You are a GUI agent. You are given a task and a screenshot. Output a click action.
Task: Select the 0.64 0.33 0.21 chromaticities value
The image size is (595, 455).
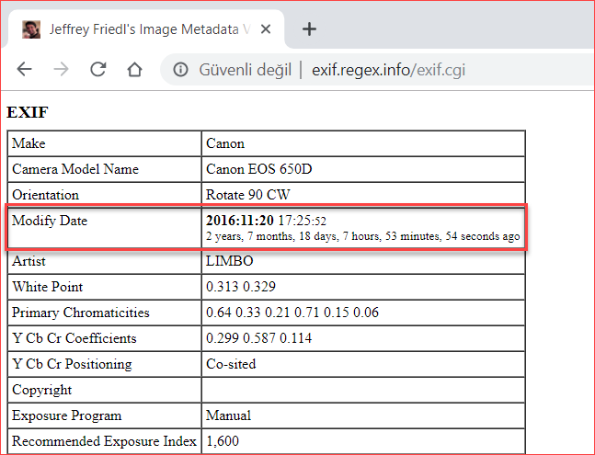tap(292, 313)
